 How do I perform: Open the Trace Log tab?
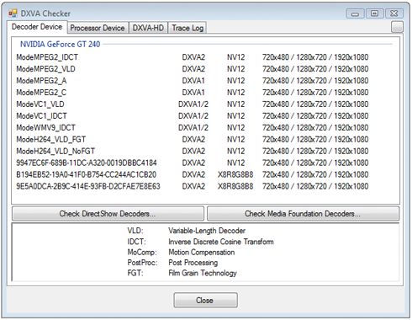click(188, 28)
